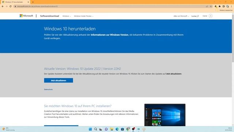Open the Chat icon on the taskbar
The width and height of the screenshot is (234, 132).
click(x=106, y=129)
